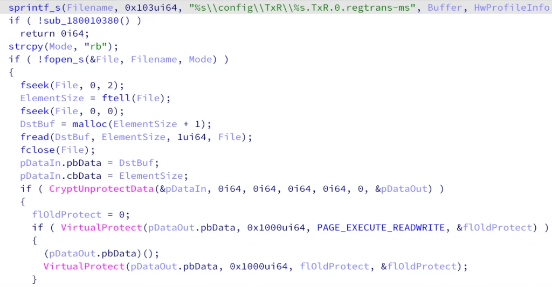Select the "rb" string literal
The height and width of the screenshot is (287, 552).
[96, 46]
